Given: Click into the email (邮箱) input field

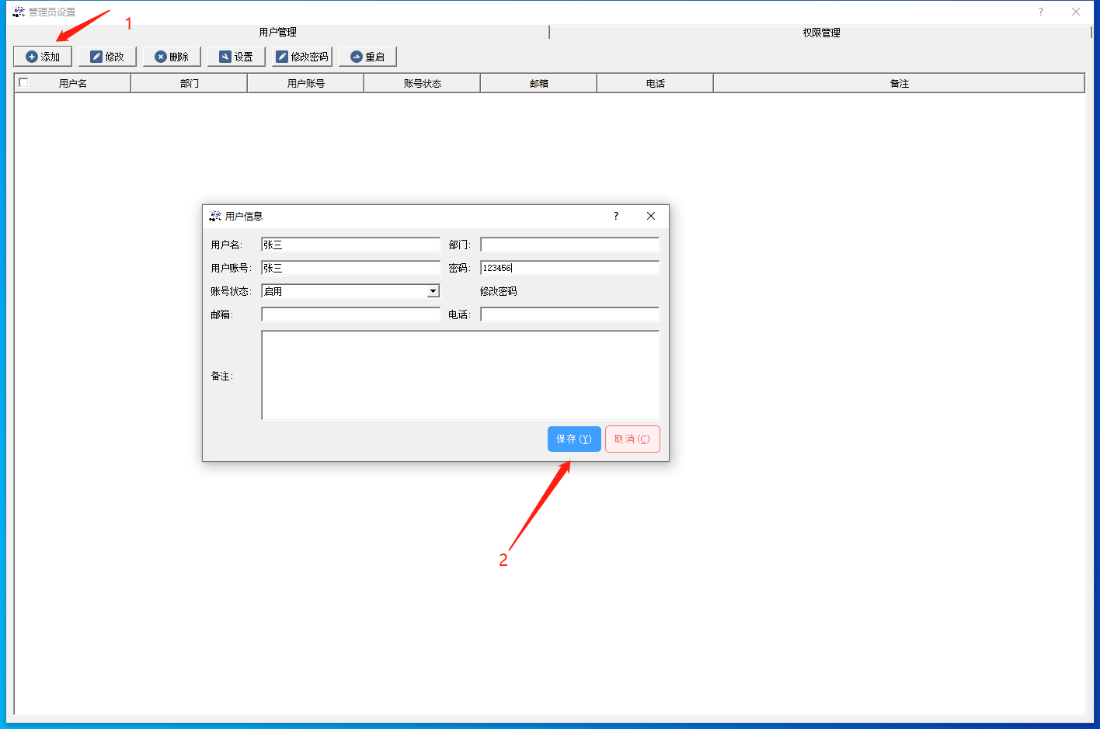Looking at the screenshot, I should click(x=350, y=314).
